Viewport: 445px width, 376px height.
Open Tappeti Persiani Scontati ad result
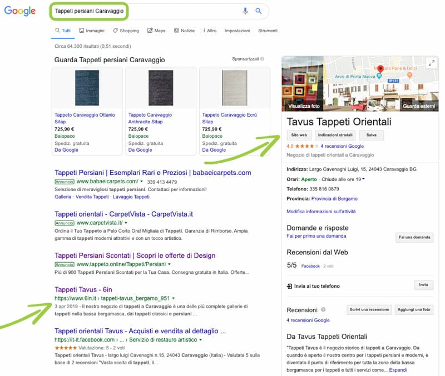[x=135, y=255]
